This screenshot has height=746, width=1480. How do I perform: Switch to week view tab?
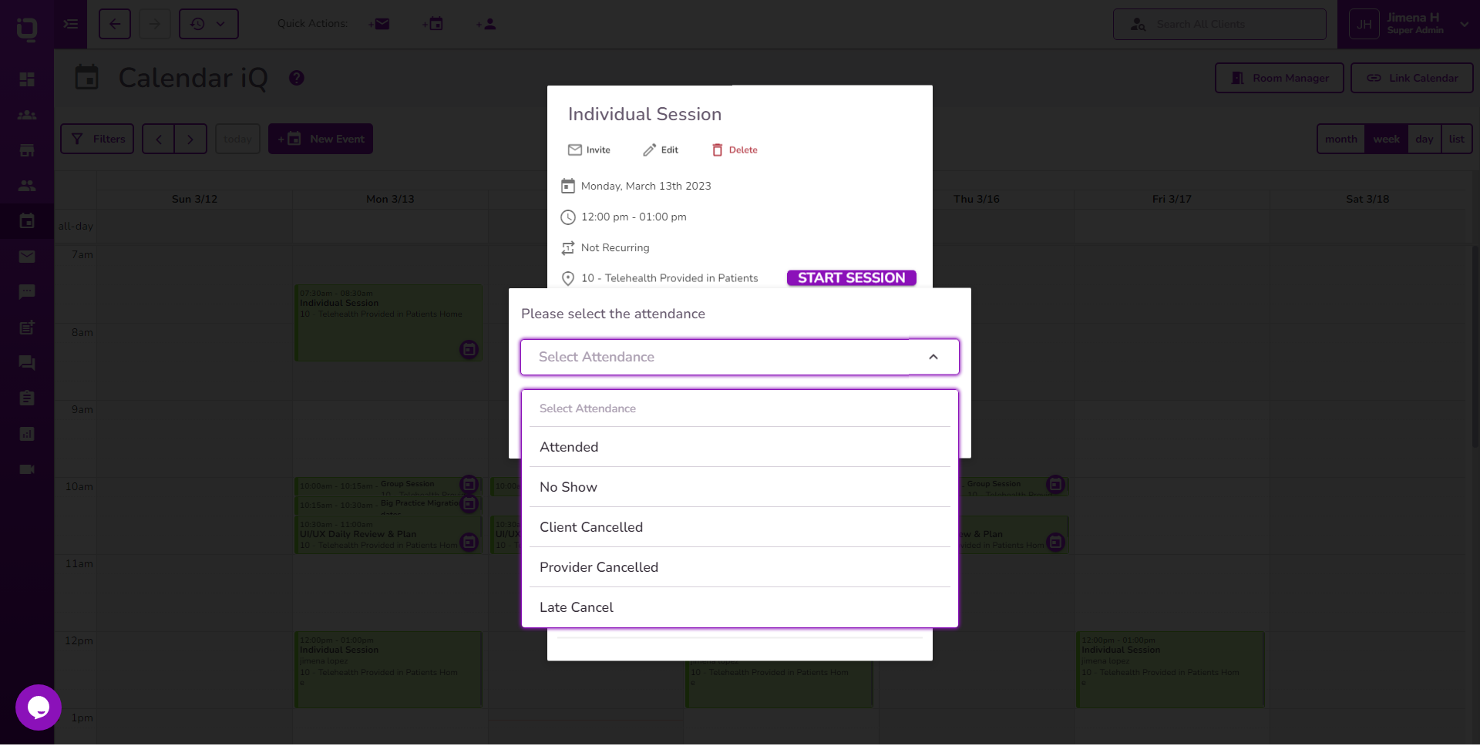tap(1386, 139)
